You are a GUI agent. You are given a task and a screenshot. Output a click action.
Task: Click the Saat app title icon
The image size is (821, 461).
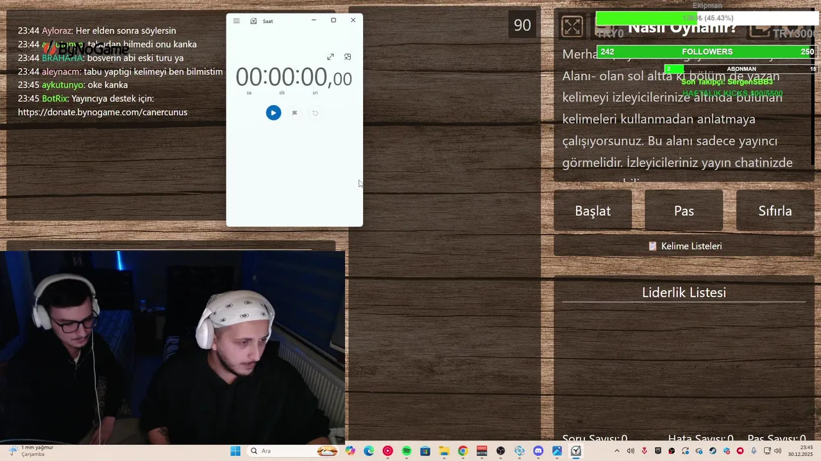(253, 21)
